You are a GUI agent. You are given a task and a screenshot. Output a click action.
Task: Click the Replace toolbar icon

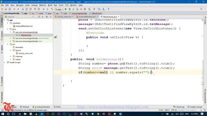tap(39, 9)
